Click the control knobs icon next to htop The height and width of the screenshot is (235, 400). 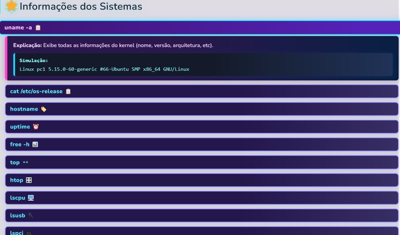coord(29,180)
